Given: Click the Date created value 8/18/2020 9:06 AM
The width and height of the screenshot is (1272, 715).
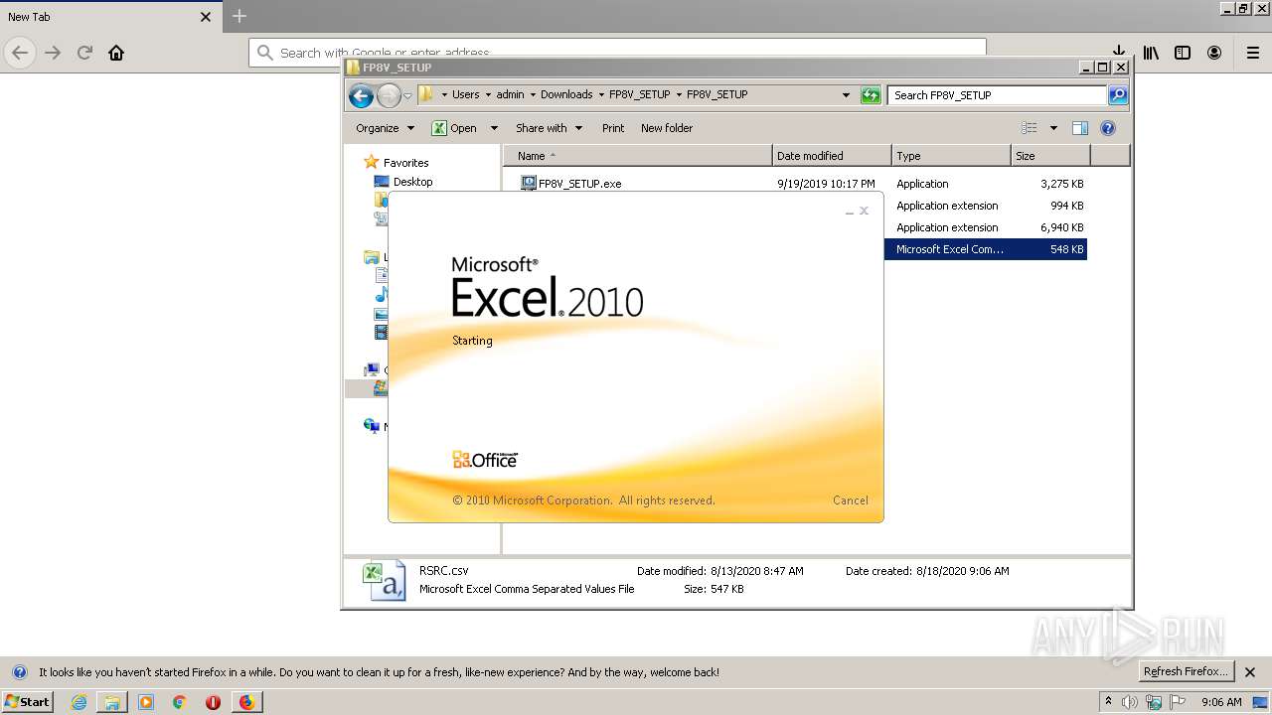Looking at the screenshot, I should pyautogui.click(x=962, y=571).
